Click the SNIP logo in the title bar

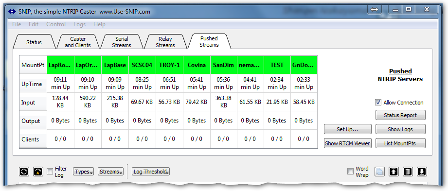tap(12, 12)
